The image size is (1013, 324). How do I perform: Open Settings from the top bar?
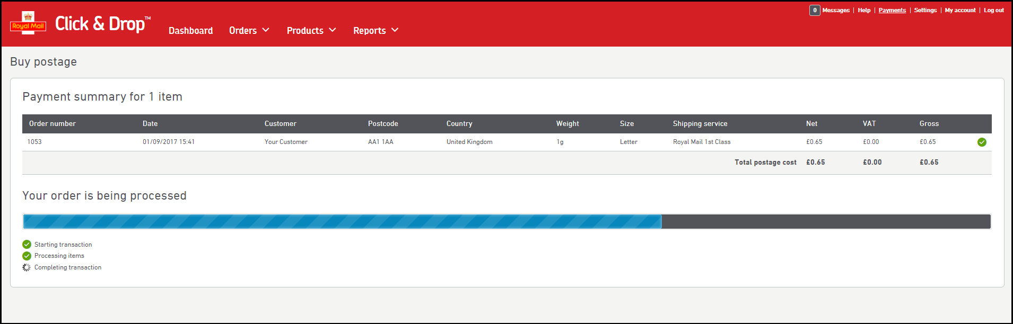[925, 10]
